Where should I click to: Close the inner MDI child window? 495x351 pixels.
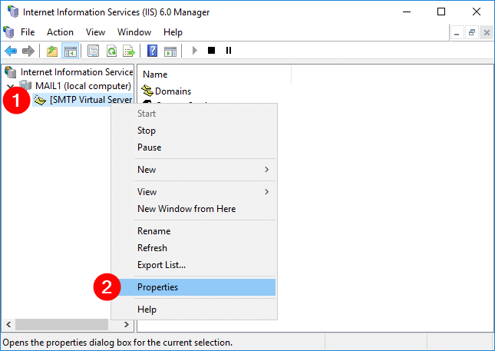pos(487,32)
